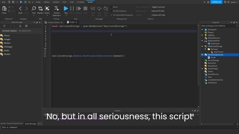Click the Stop test square button
Screen dimensions: 239x134
[x=86, y=8]
